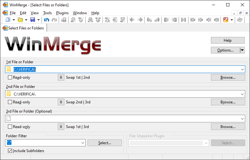Screen dimensions: 250x160
Task: Toggle Read-only for 3rd File or Folder
Action: pos(10,126)
